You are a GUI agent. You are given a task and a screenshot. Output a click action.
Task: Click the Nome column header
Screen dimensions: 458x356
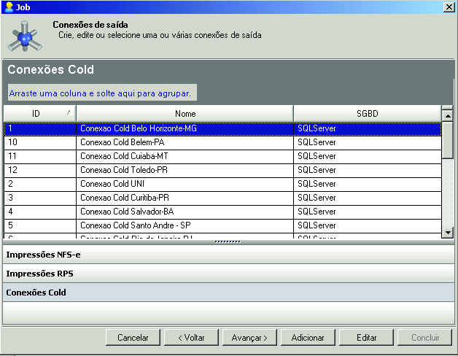tap(185, 114)
